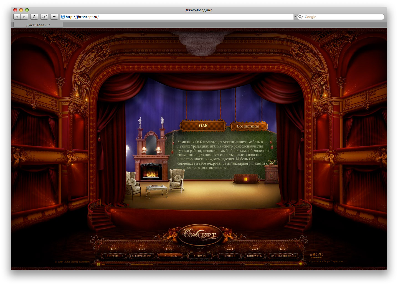
Task: Click the © 2008 ООО «Джет-холдинг» copyright text
Action: pos(72,262)
